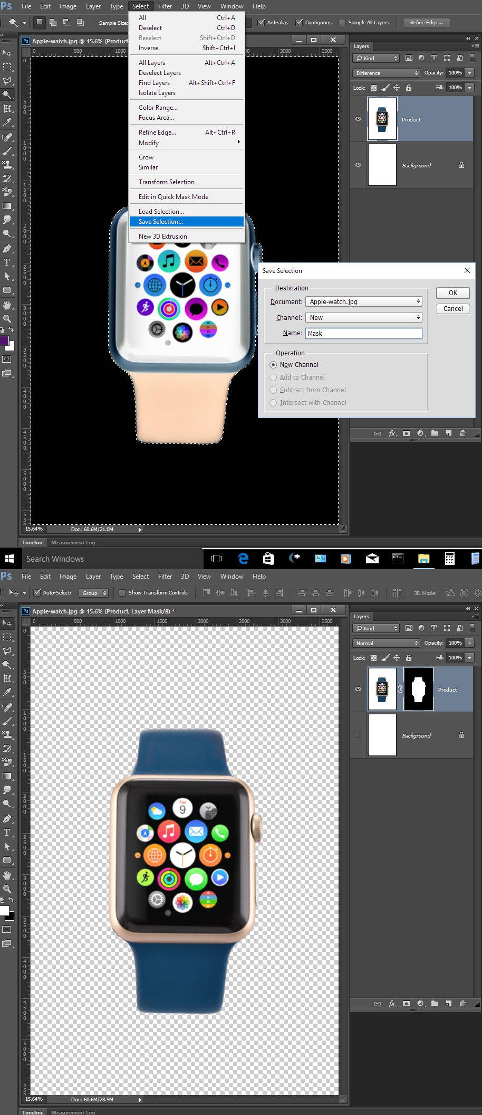Open the Document dropdown in Save Selection

(364, 301)
